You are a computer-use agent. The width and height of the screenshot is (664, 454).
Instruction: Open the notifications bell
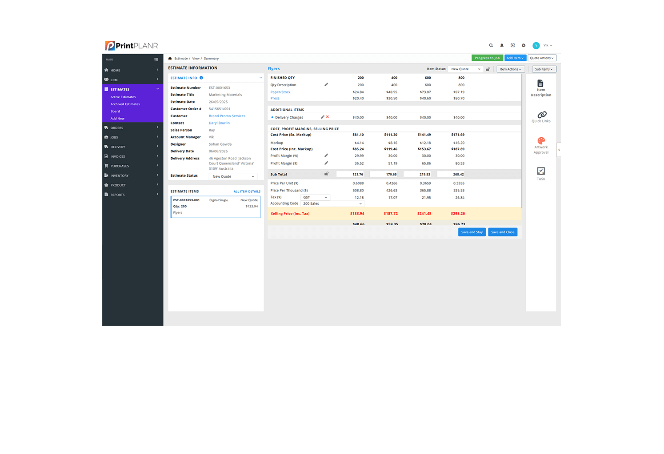pos(502,45)
